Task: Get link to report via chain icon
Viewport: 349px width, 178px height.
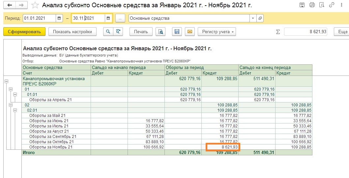Action: [x=332, y=5]
